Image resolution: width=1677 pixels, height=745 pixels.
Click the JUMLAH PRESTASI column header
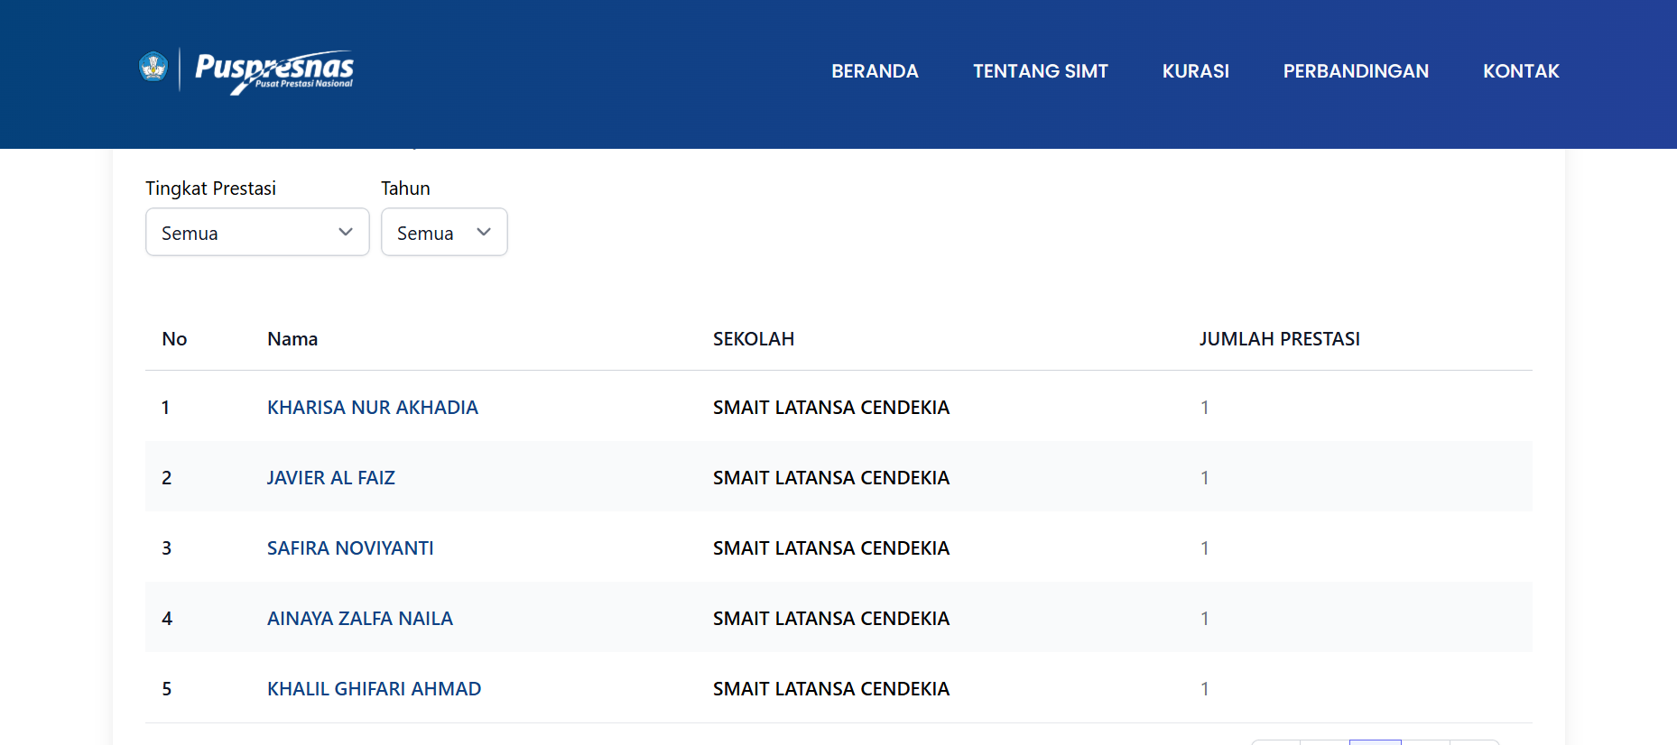pyautogui.click(x=1279, y=339)
